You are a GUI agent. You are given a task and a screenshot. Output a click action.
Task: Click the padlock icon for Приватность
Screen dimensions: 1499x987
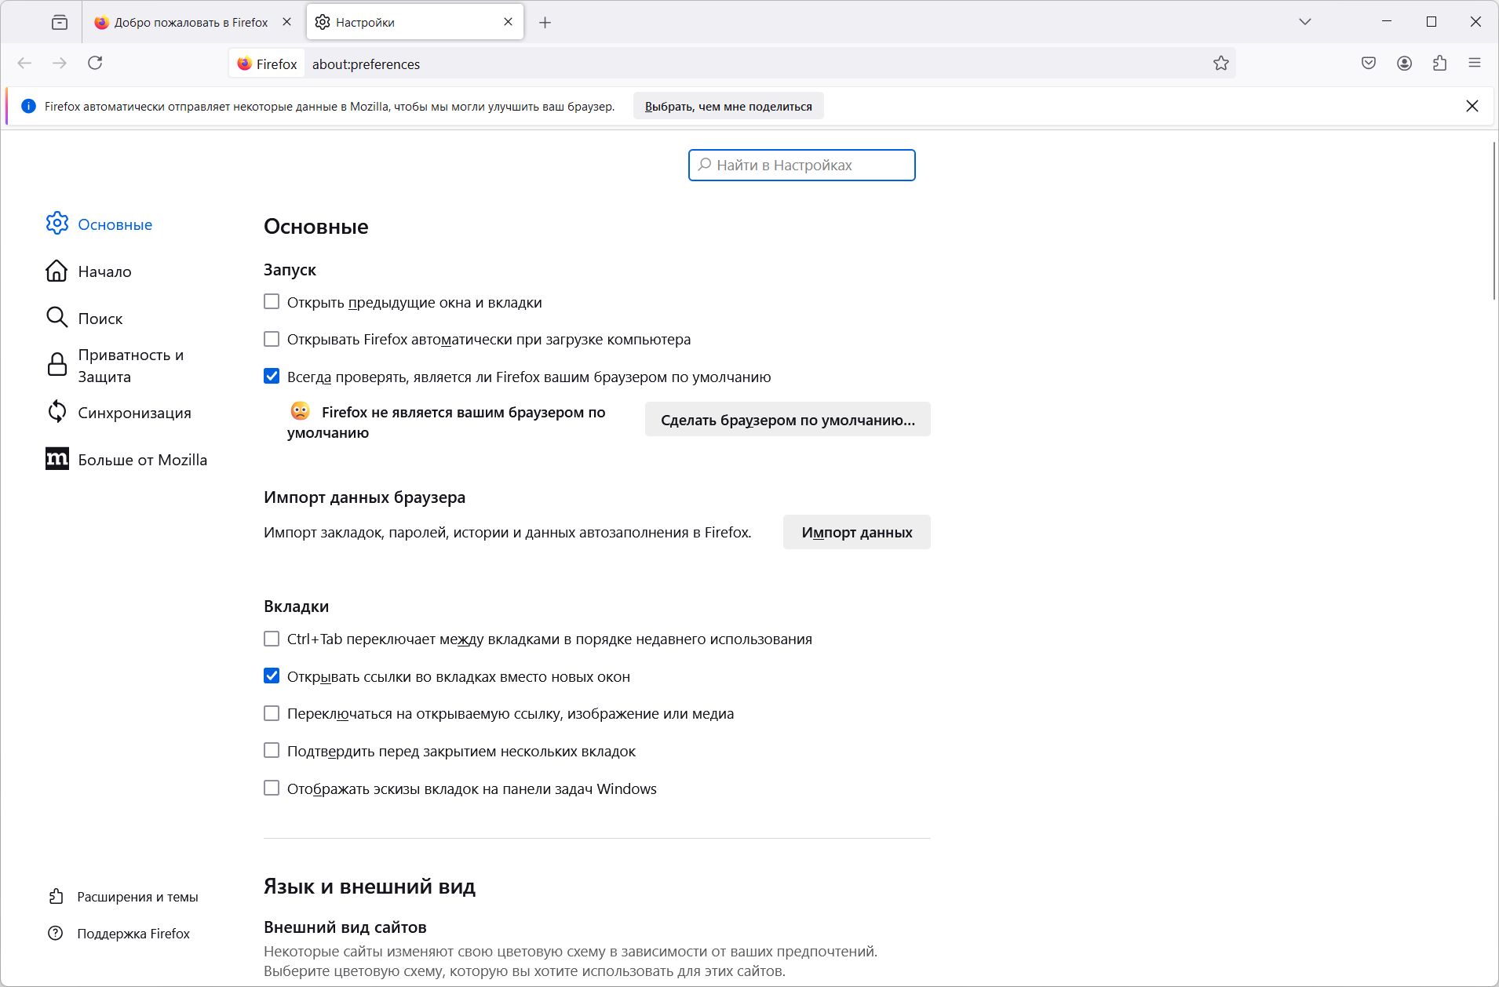(57, 364)
